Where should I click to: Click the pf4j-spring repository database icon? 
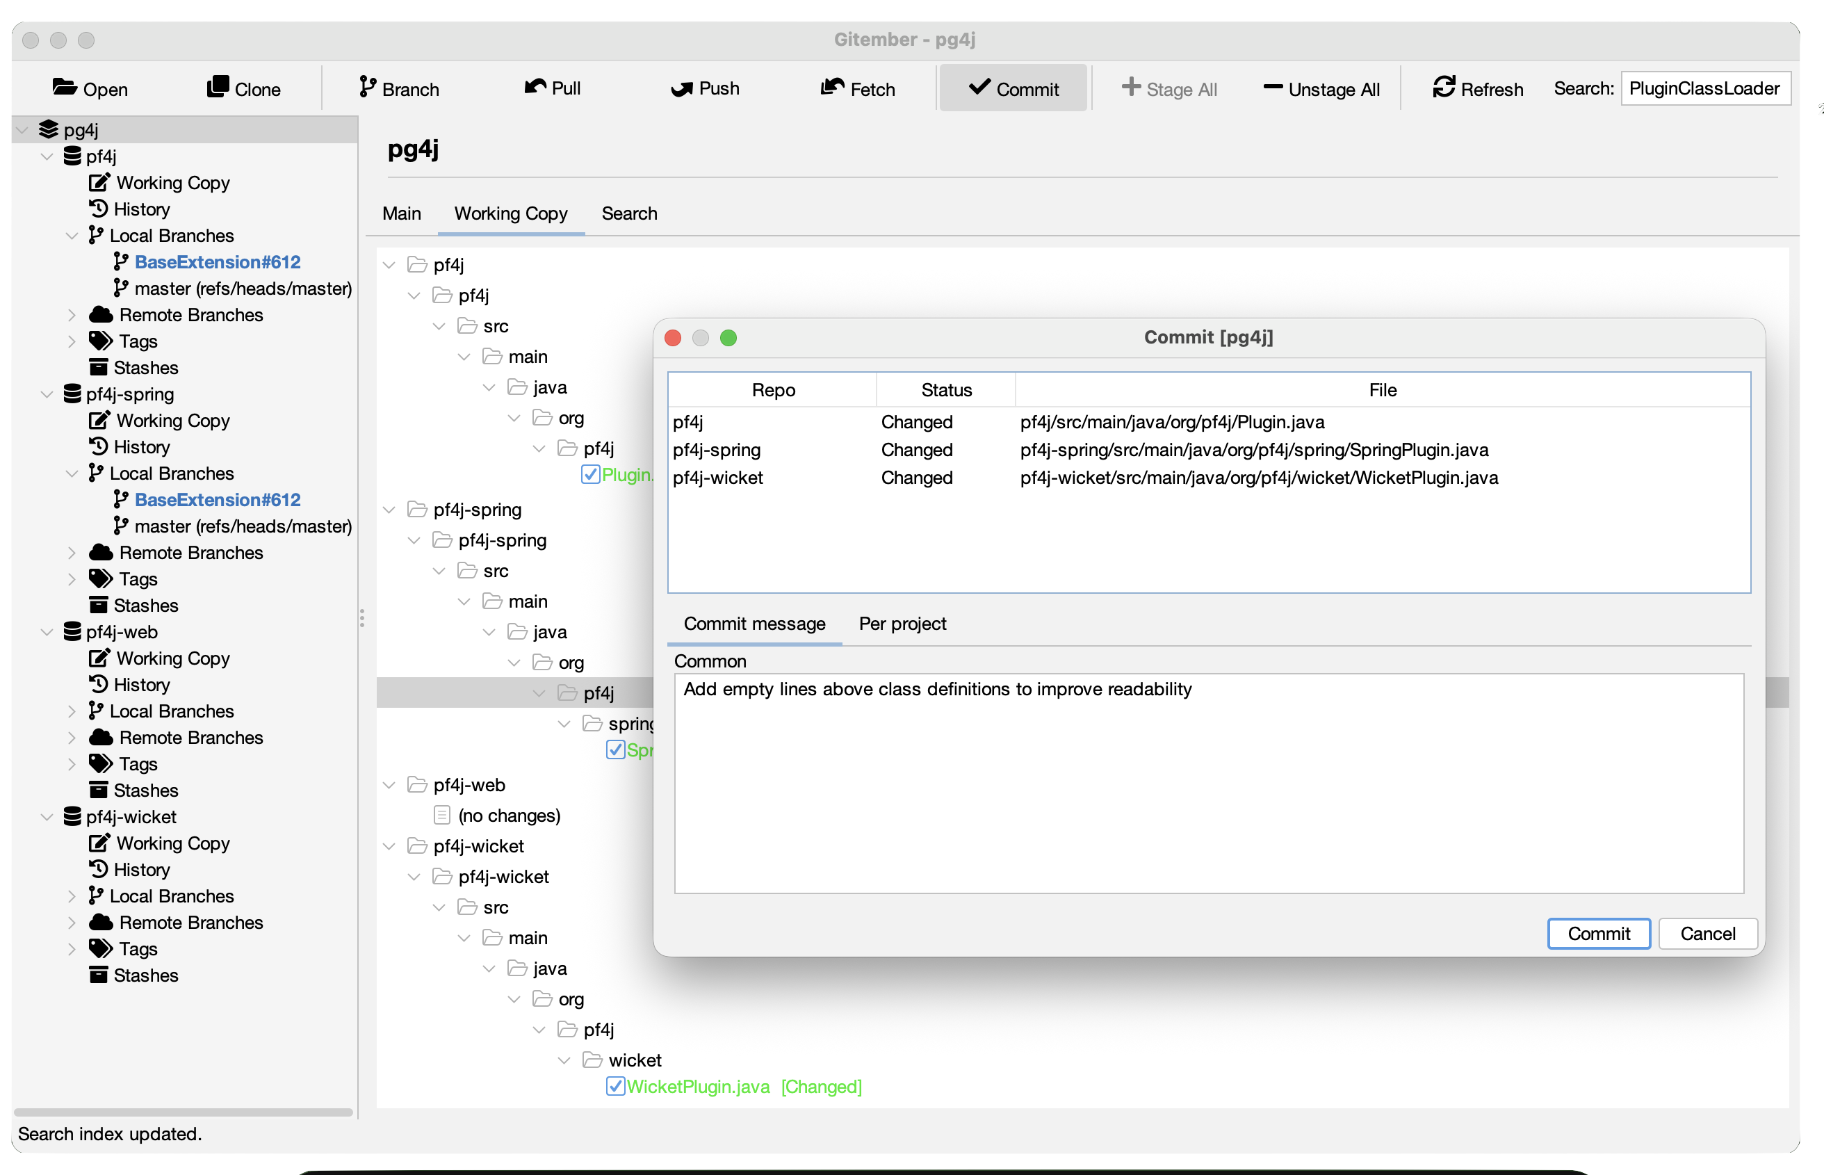(72, 394)
